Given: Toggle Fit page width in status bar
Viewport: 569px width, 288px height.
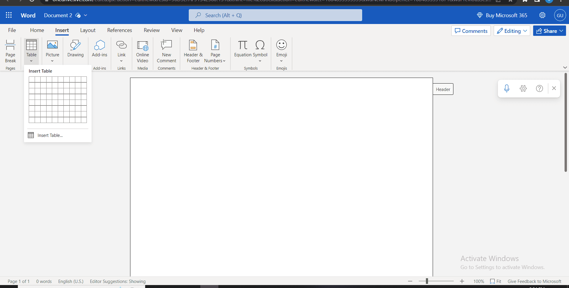Looking at the screenshot, I should 496,281.
